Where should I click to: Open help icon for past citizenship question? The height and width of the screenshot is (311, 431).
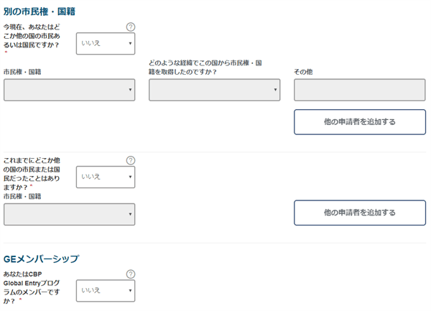coord(131,160)
